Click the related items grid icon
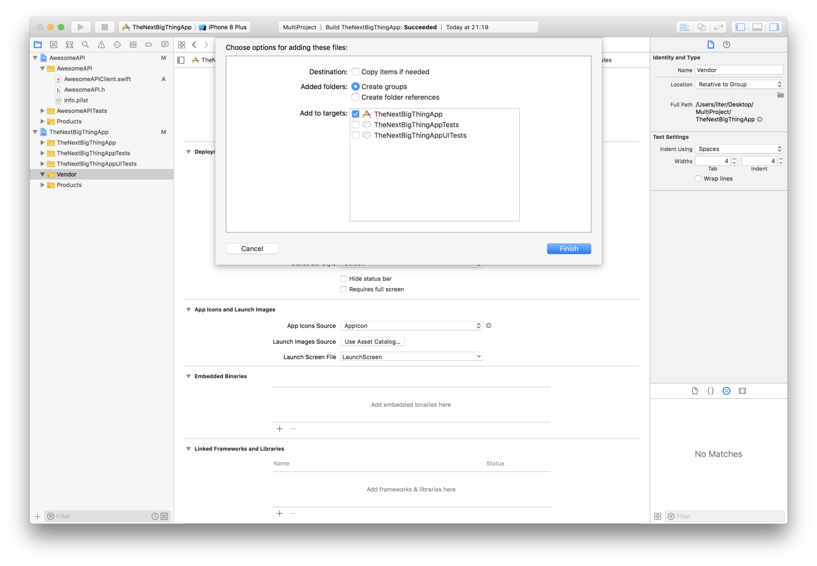 [x=181, y=45]
